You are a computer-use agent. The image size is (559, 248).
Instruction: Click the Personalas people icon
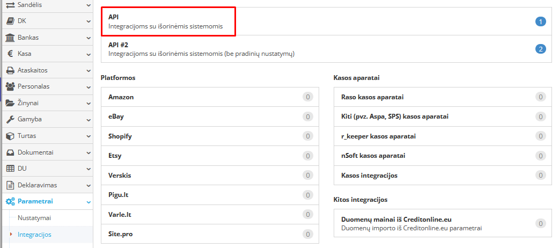click(10, 86)
